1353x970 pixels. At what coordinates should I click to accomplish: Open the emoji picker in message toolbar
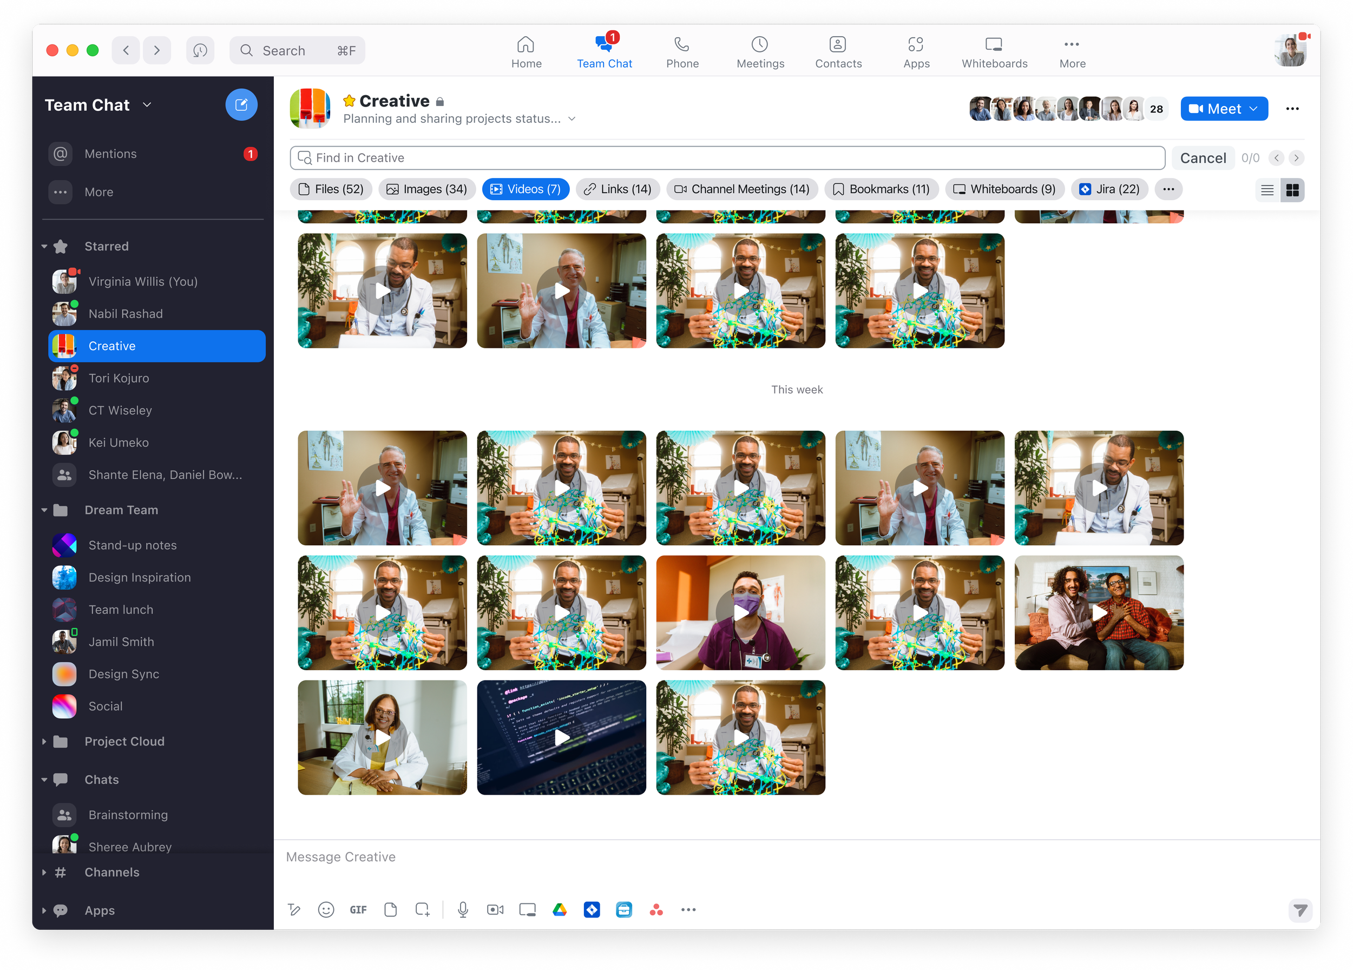click(326, 909)
